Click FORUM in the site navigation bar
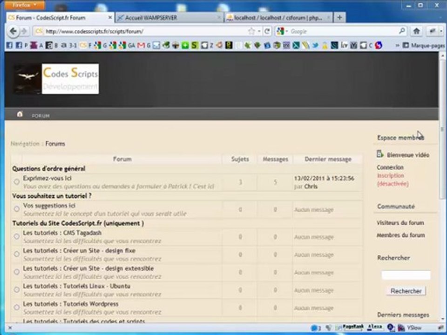This screenshot has width=447, height=335. coord(41,116)
